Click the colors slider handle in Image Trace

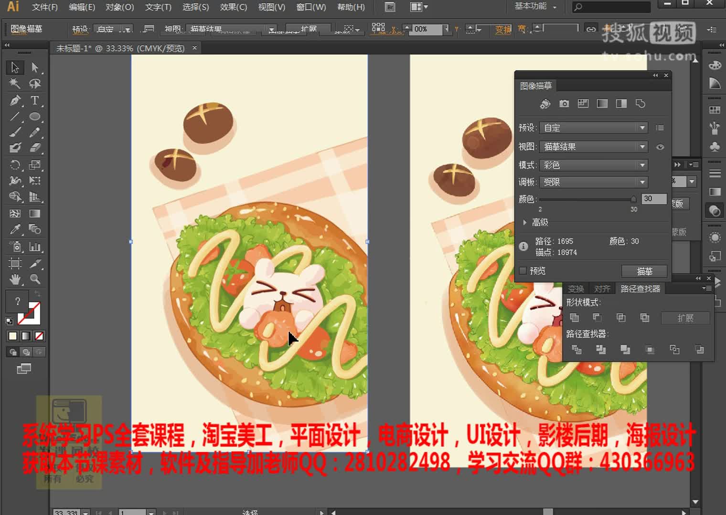pyautogui.click(x=633, y=199)
